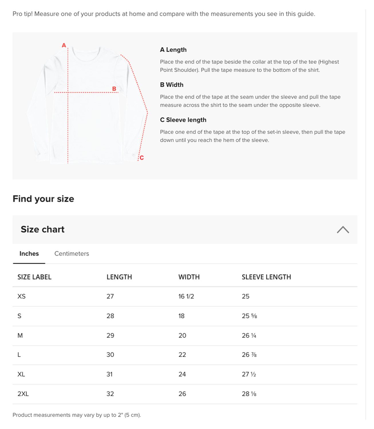Image resolution: width=374 pixels, height=429 pixels.
Task: Click the B Width heading
Action: (x=171, y=85)
